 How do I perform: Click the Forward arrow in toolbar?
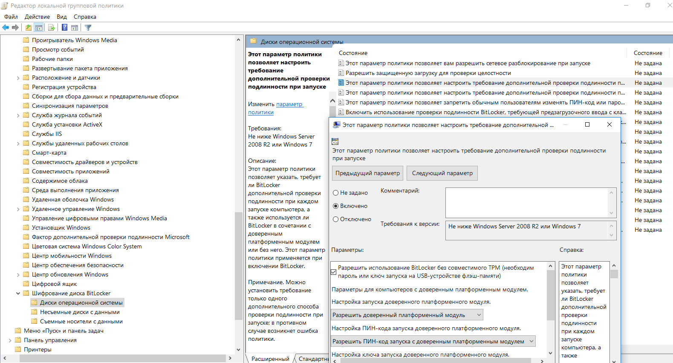[x=15, y=28]
